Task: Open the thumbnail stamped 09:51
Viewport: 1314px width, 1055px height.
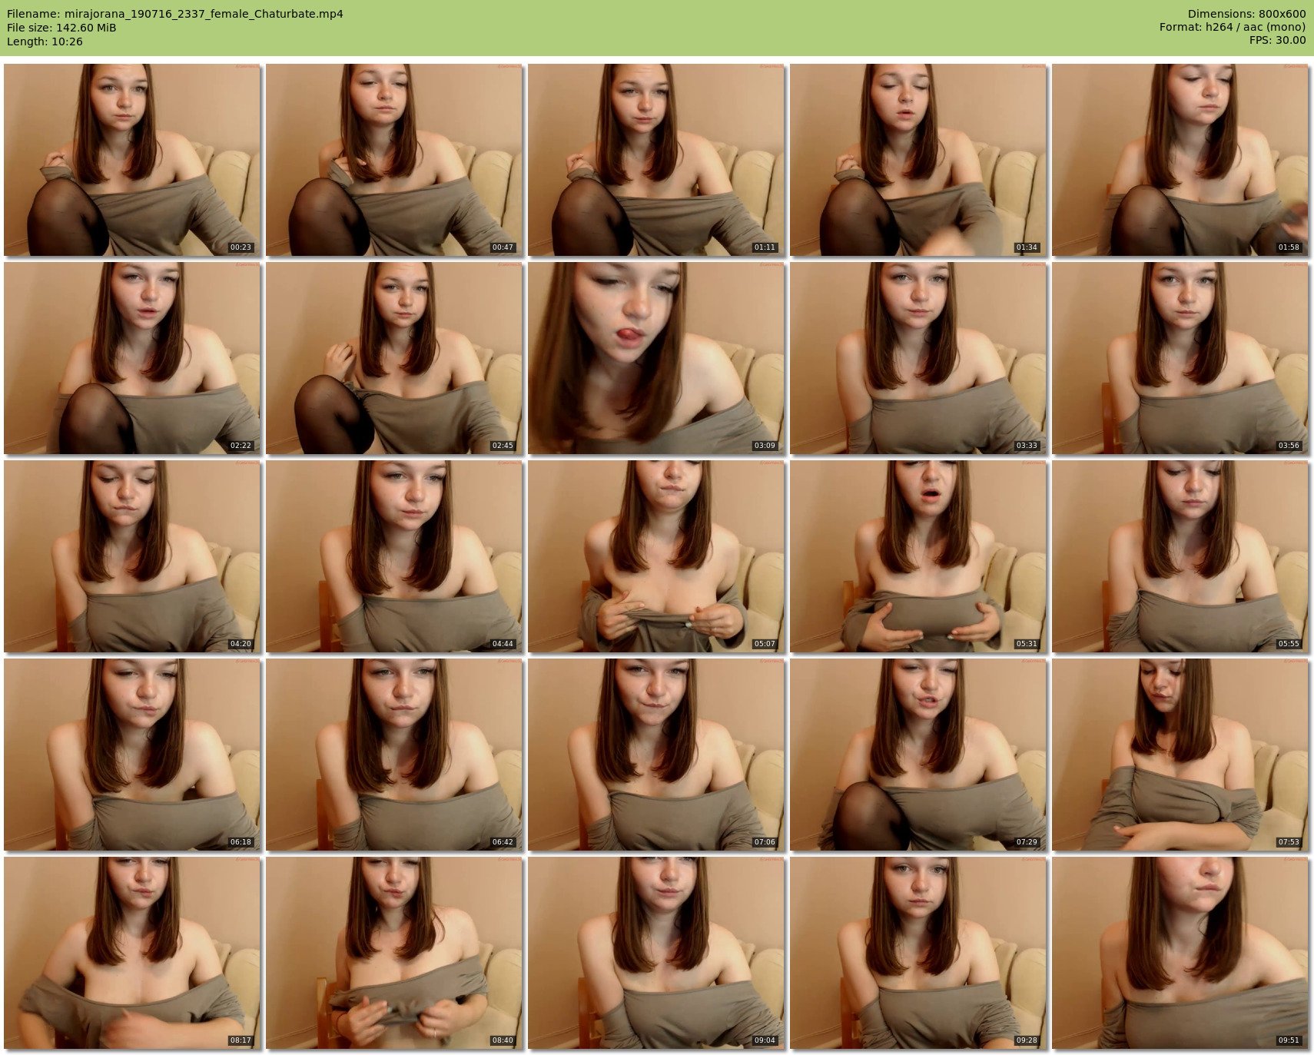Action: (x=1180, y=953)
